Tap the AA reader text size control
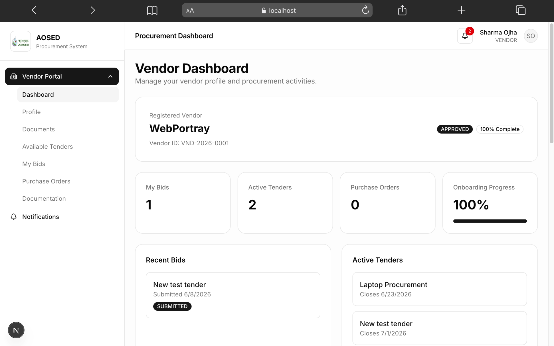 pyautogui.click(x=190, y=11)
